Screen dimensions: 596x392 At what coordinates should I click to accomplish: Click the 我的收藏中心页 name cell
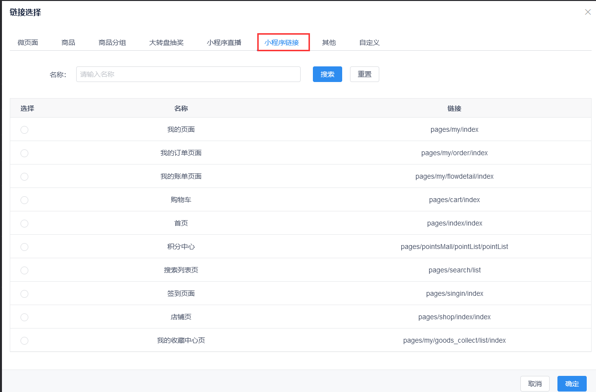(181, 340)
